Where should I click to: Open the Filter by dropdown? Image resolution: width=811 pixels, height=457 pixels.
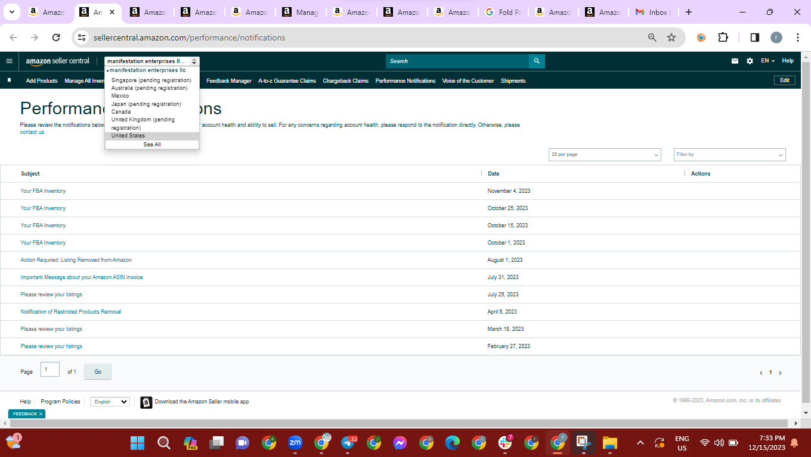[x=730, y=155]
